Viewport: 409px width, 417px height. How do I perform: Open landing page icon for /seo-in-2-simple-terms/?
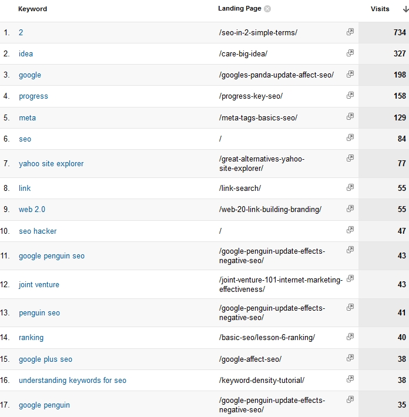[x=350, y=32]
